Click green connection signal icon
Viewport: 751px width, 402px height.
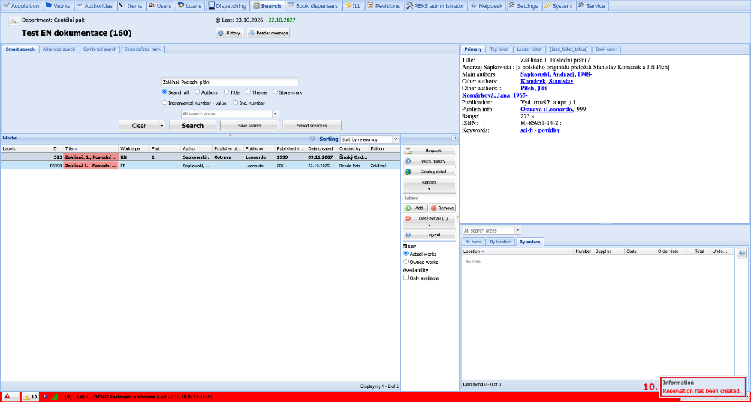54,397
